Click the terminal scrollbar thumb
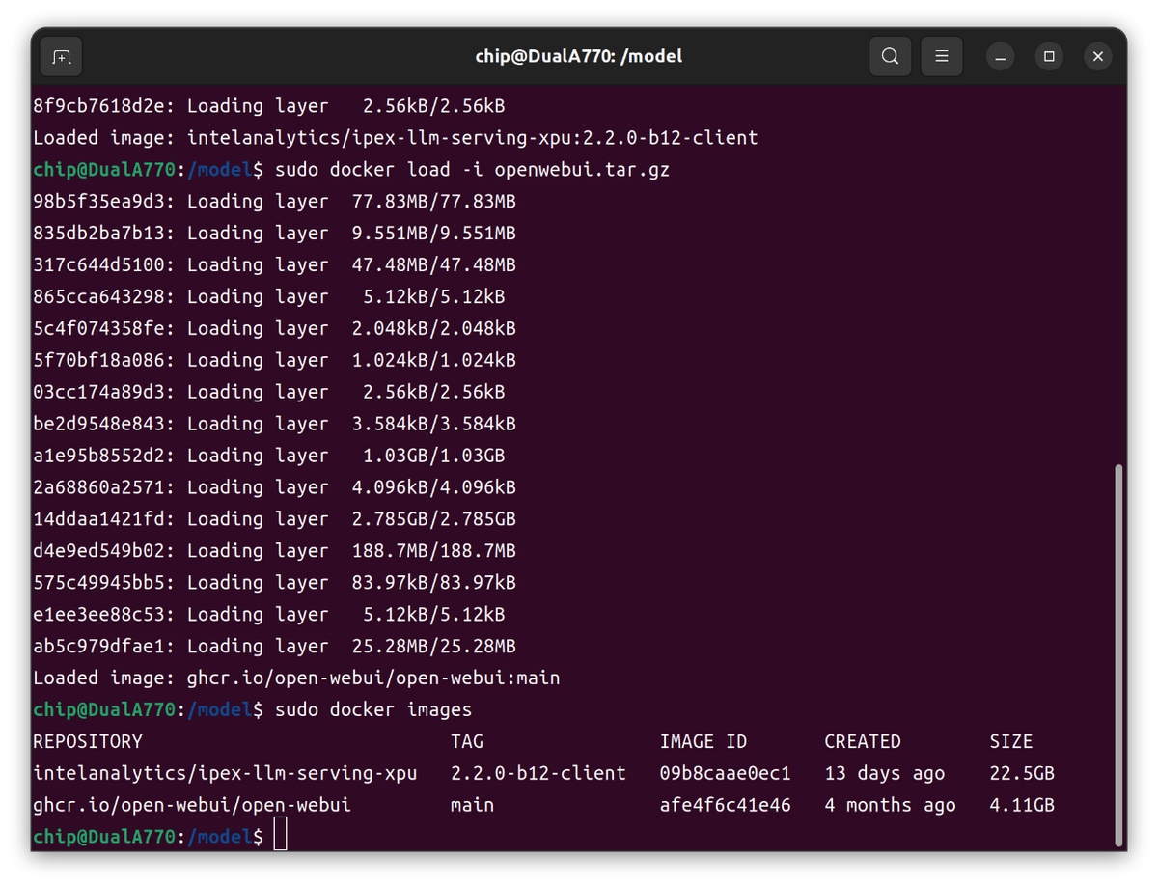1158x886 pixels. pos(1118,654)
